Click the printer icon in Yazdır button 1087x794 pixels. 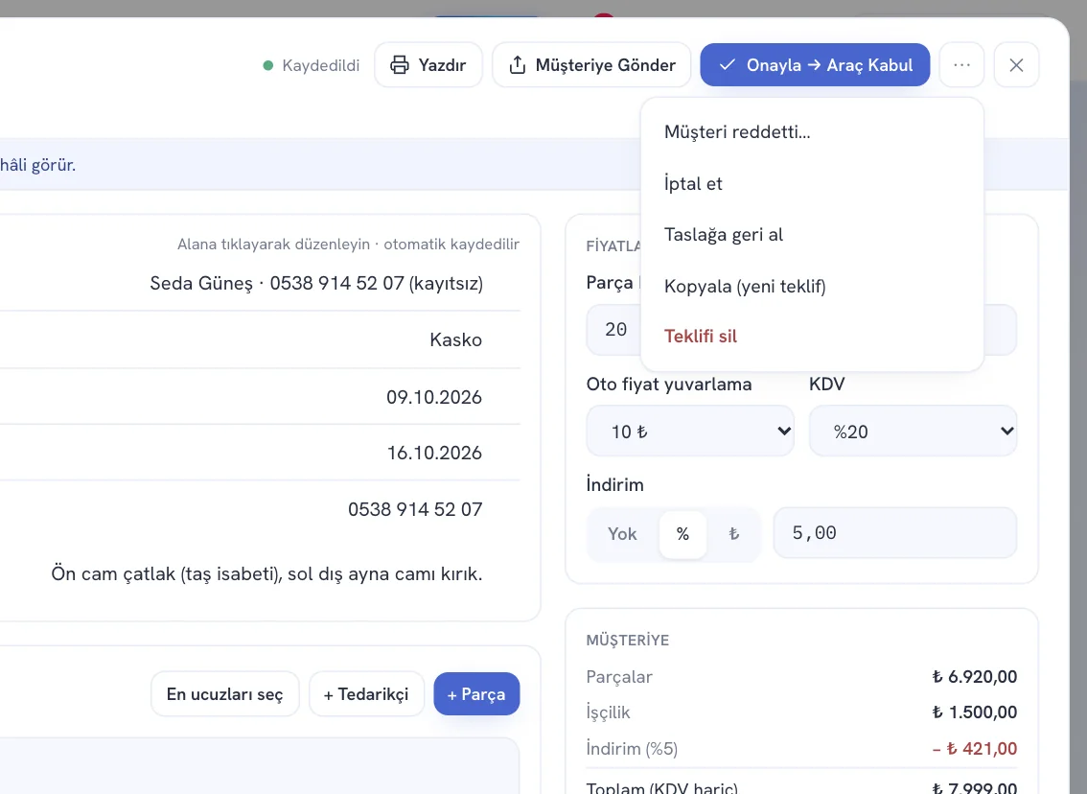[x=400, y=65]
